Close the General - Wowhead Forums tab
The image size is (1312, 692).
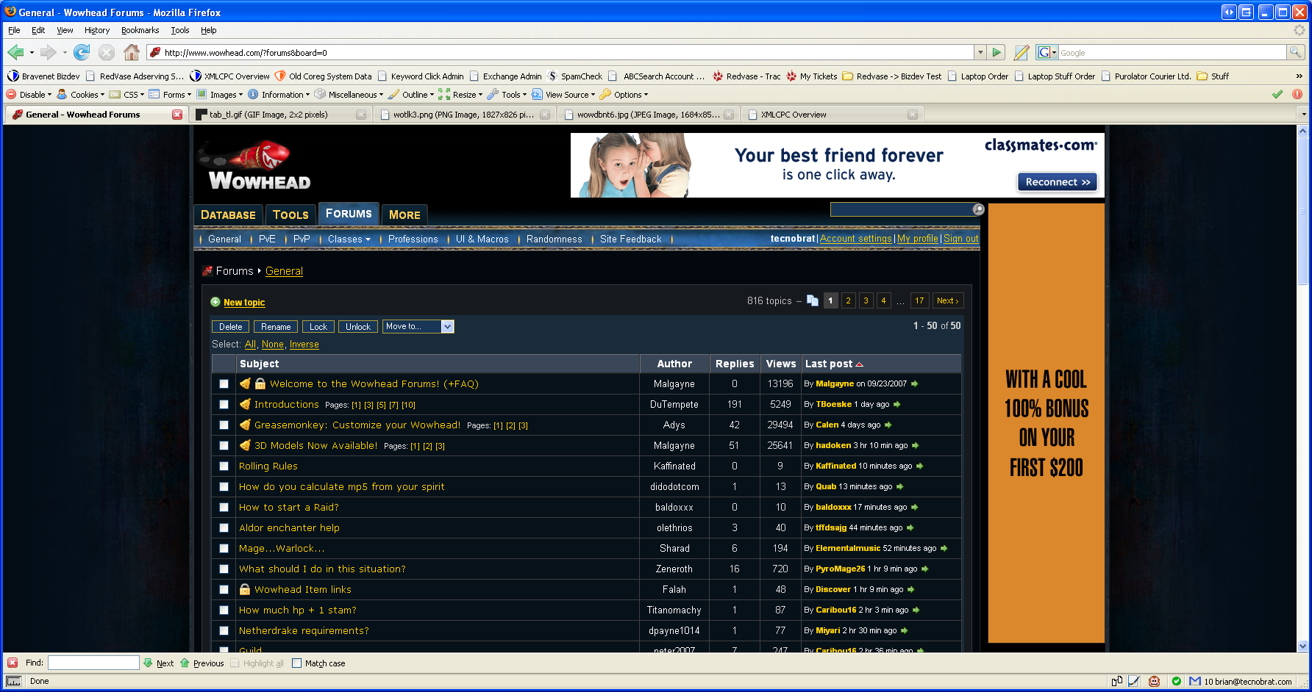click(x=177, y=115)
